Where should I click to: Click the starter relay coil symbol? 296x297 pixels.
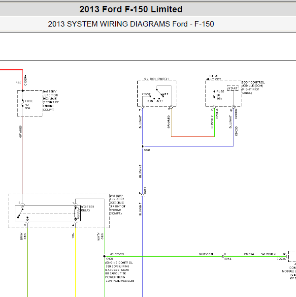[77, 213]
